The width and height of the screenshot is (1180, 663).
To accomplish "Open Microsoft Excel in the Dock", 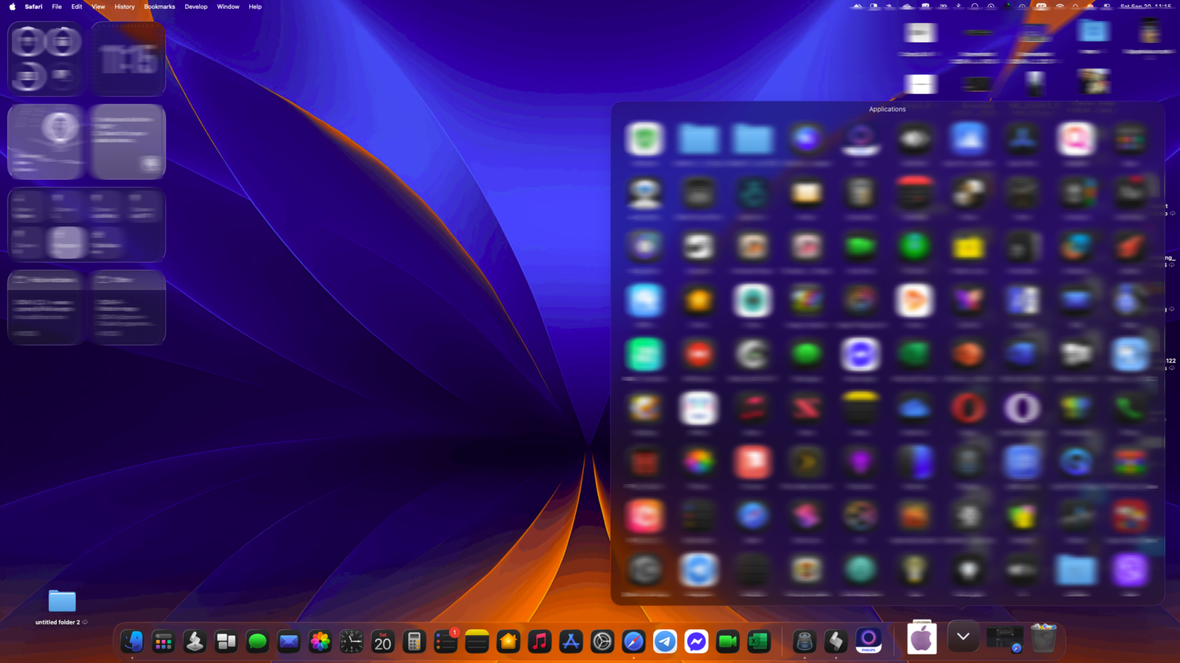I will (x=759, y=641).
